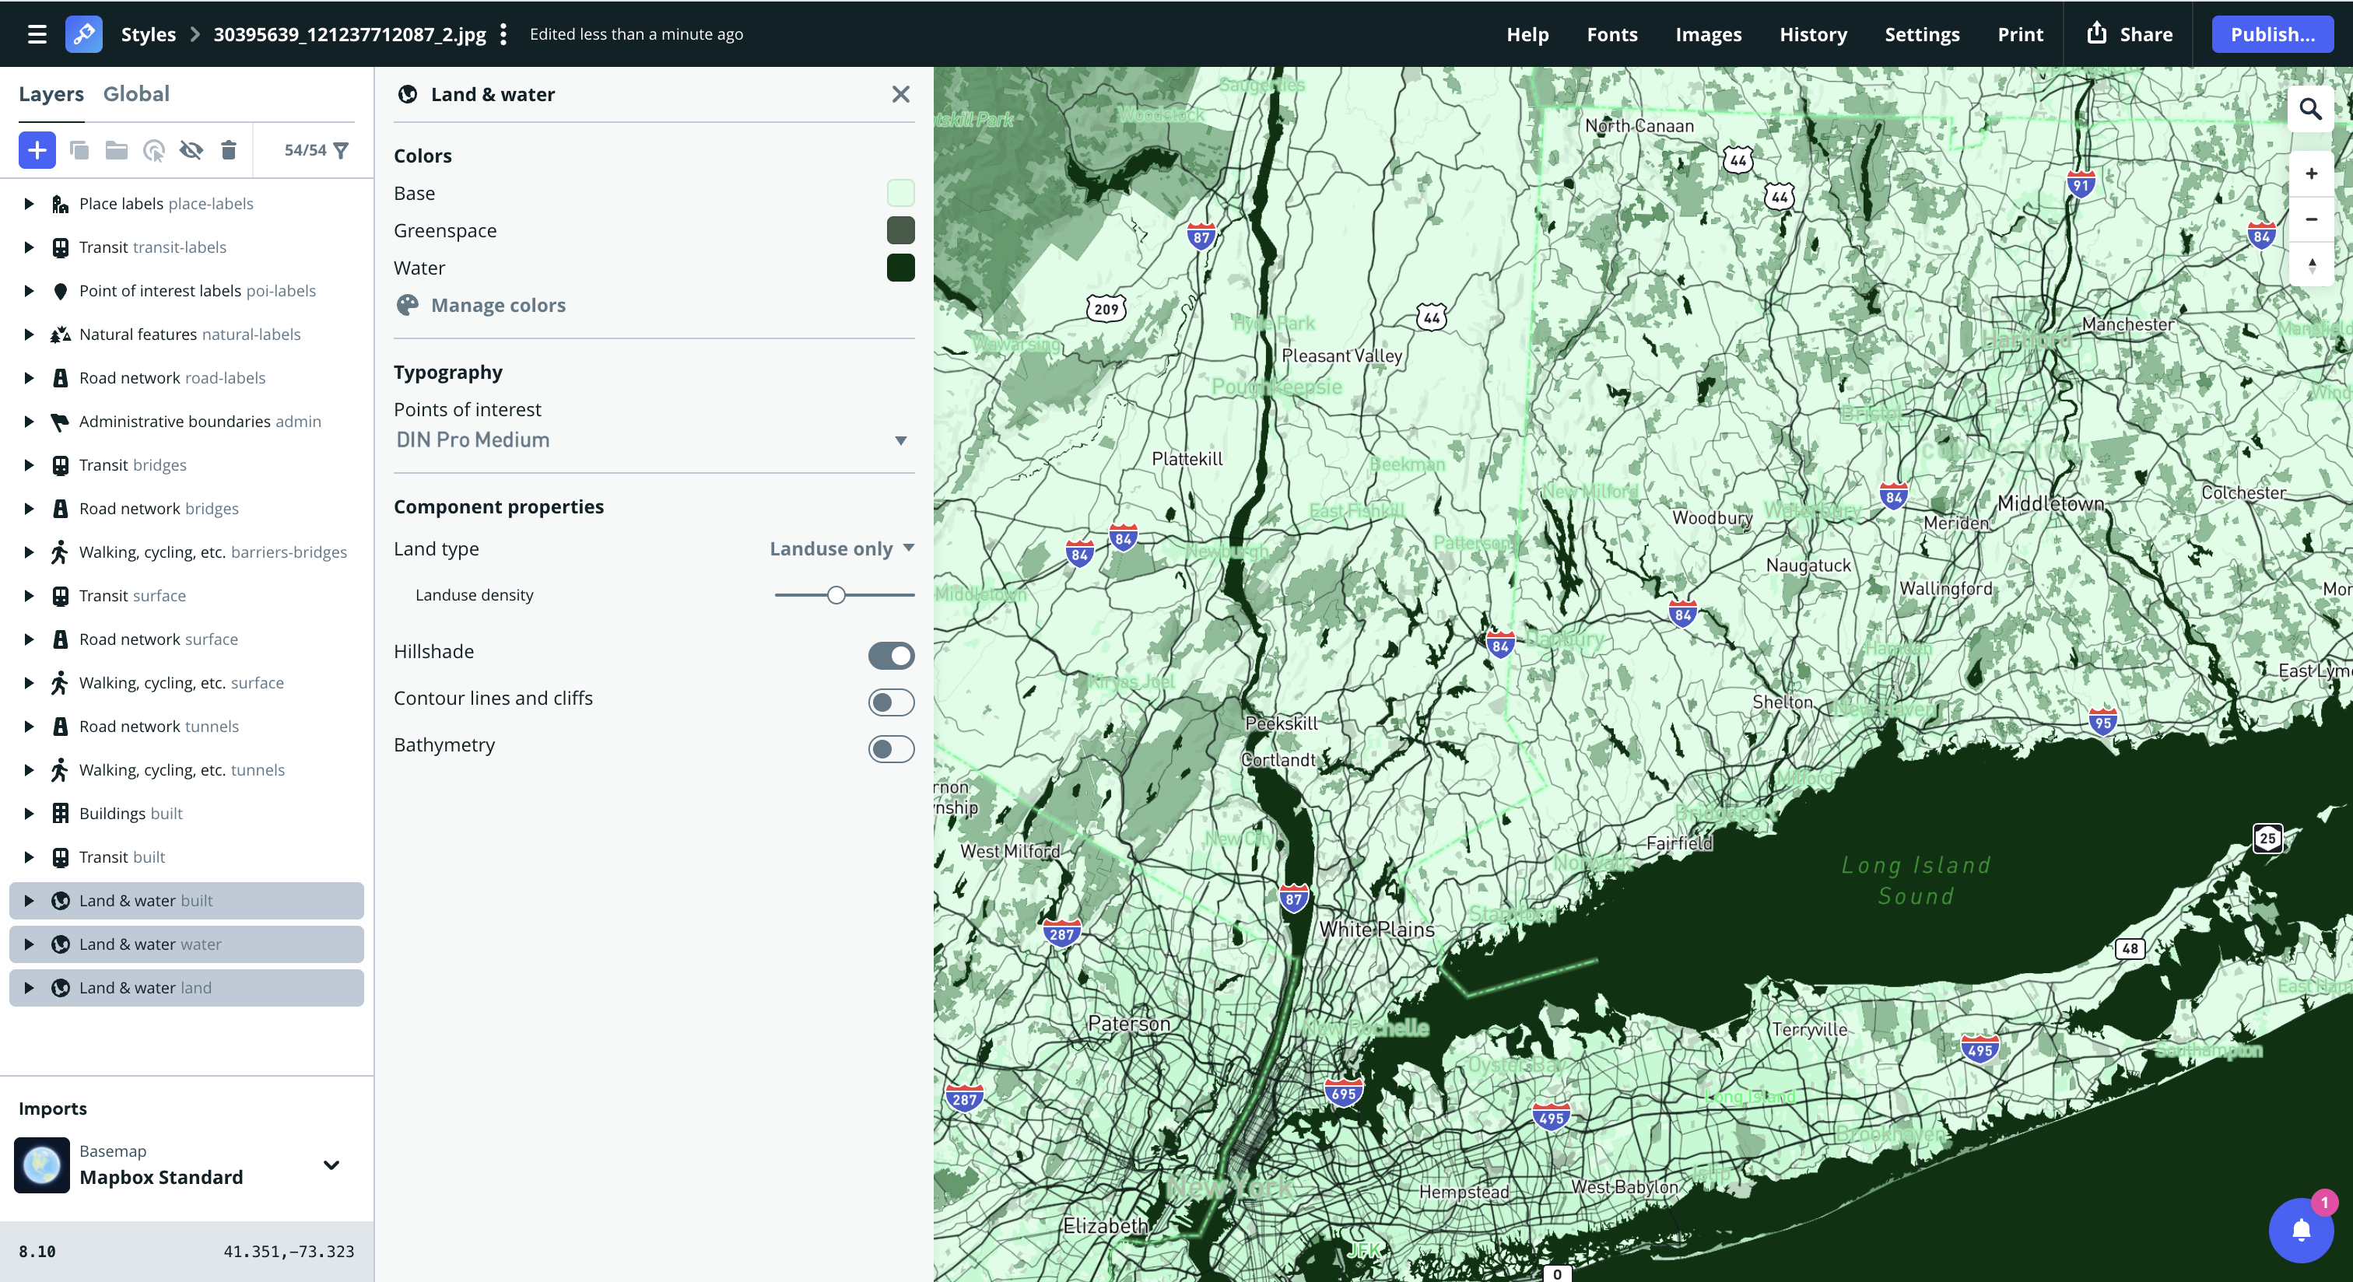Hide selected layers with eye icon
Image resolution: width=2353 pixels, height=1282 pixels.
tap(191, 150)
